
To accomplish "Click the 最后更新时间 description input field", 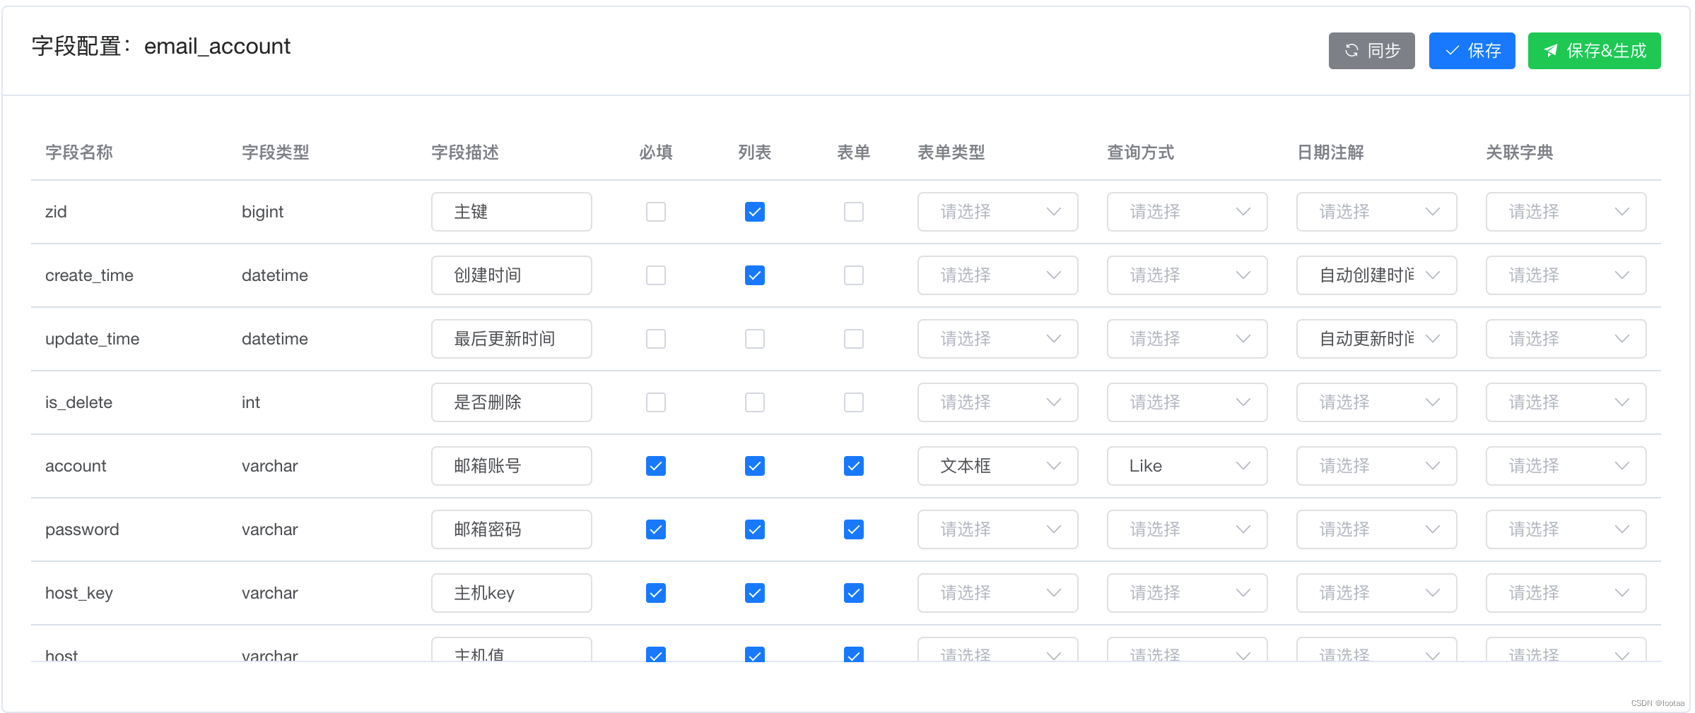I will click(511, 339).
